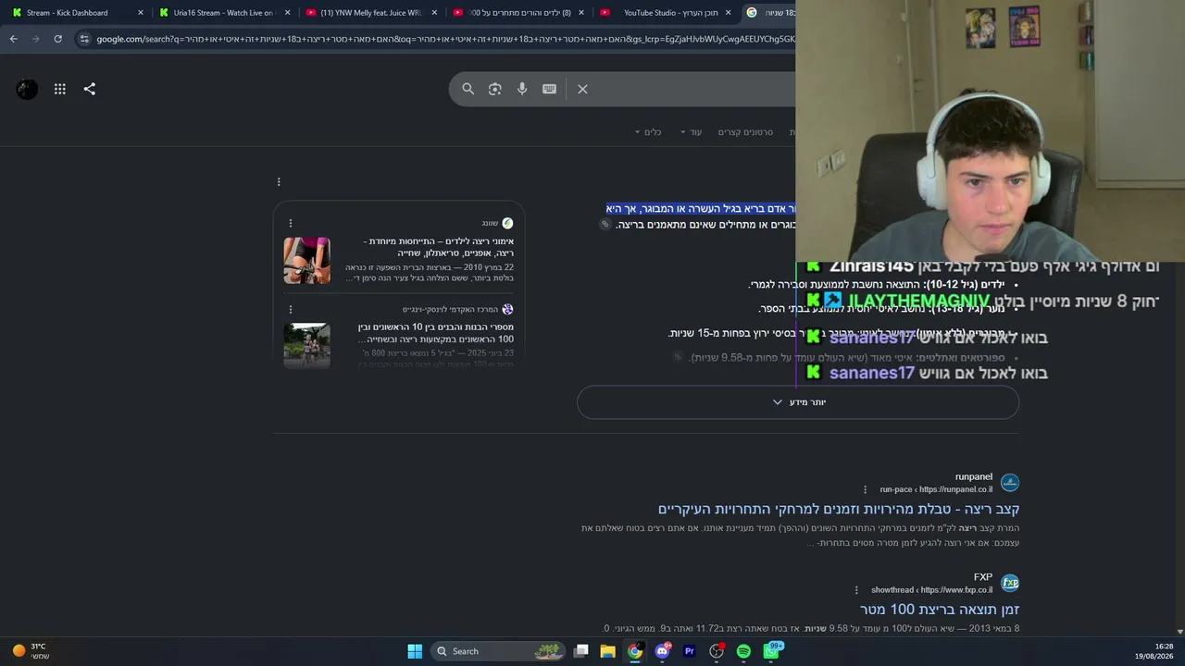The width and height of the screenshot is (1185, 666).
Task: Open the Google account avatar
Action: coord(27,89)
